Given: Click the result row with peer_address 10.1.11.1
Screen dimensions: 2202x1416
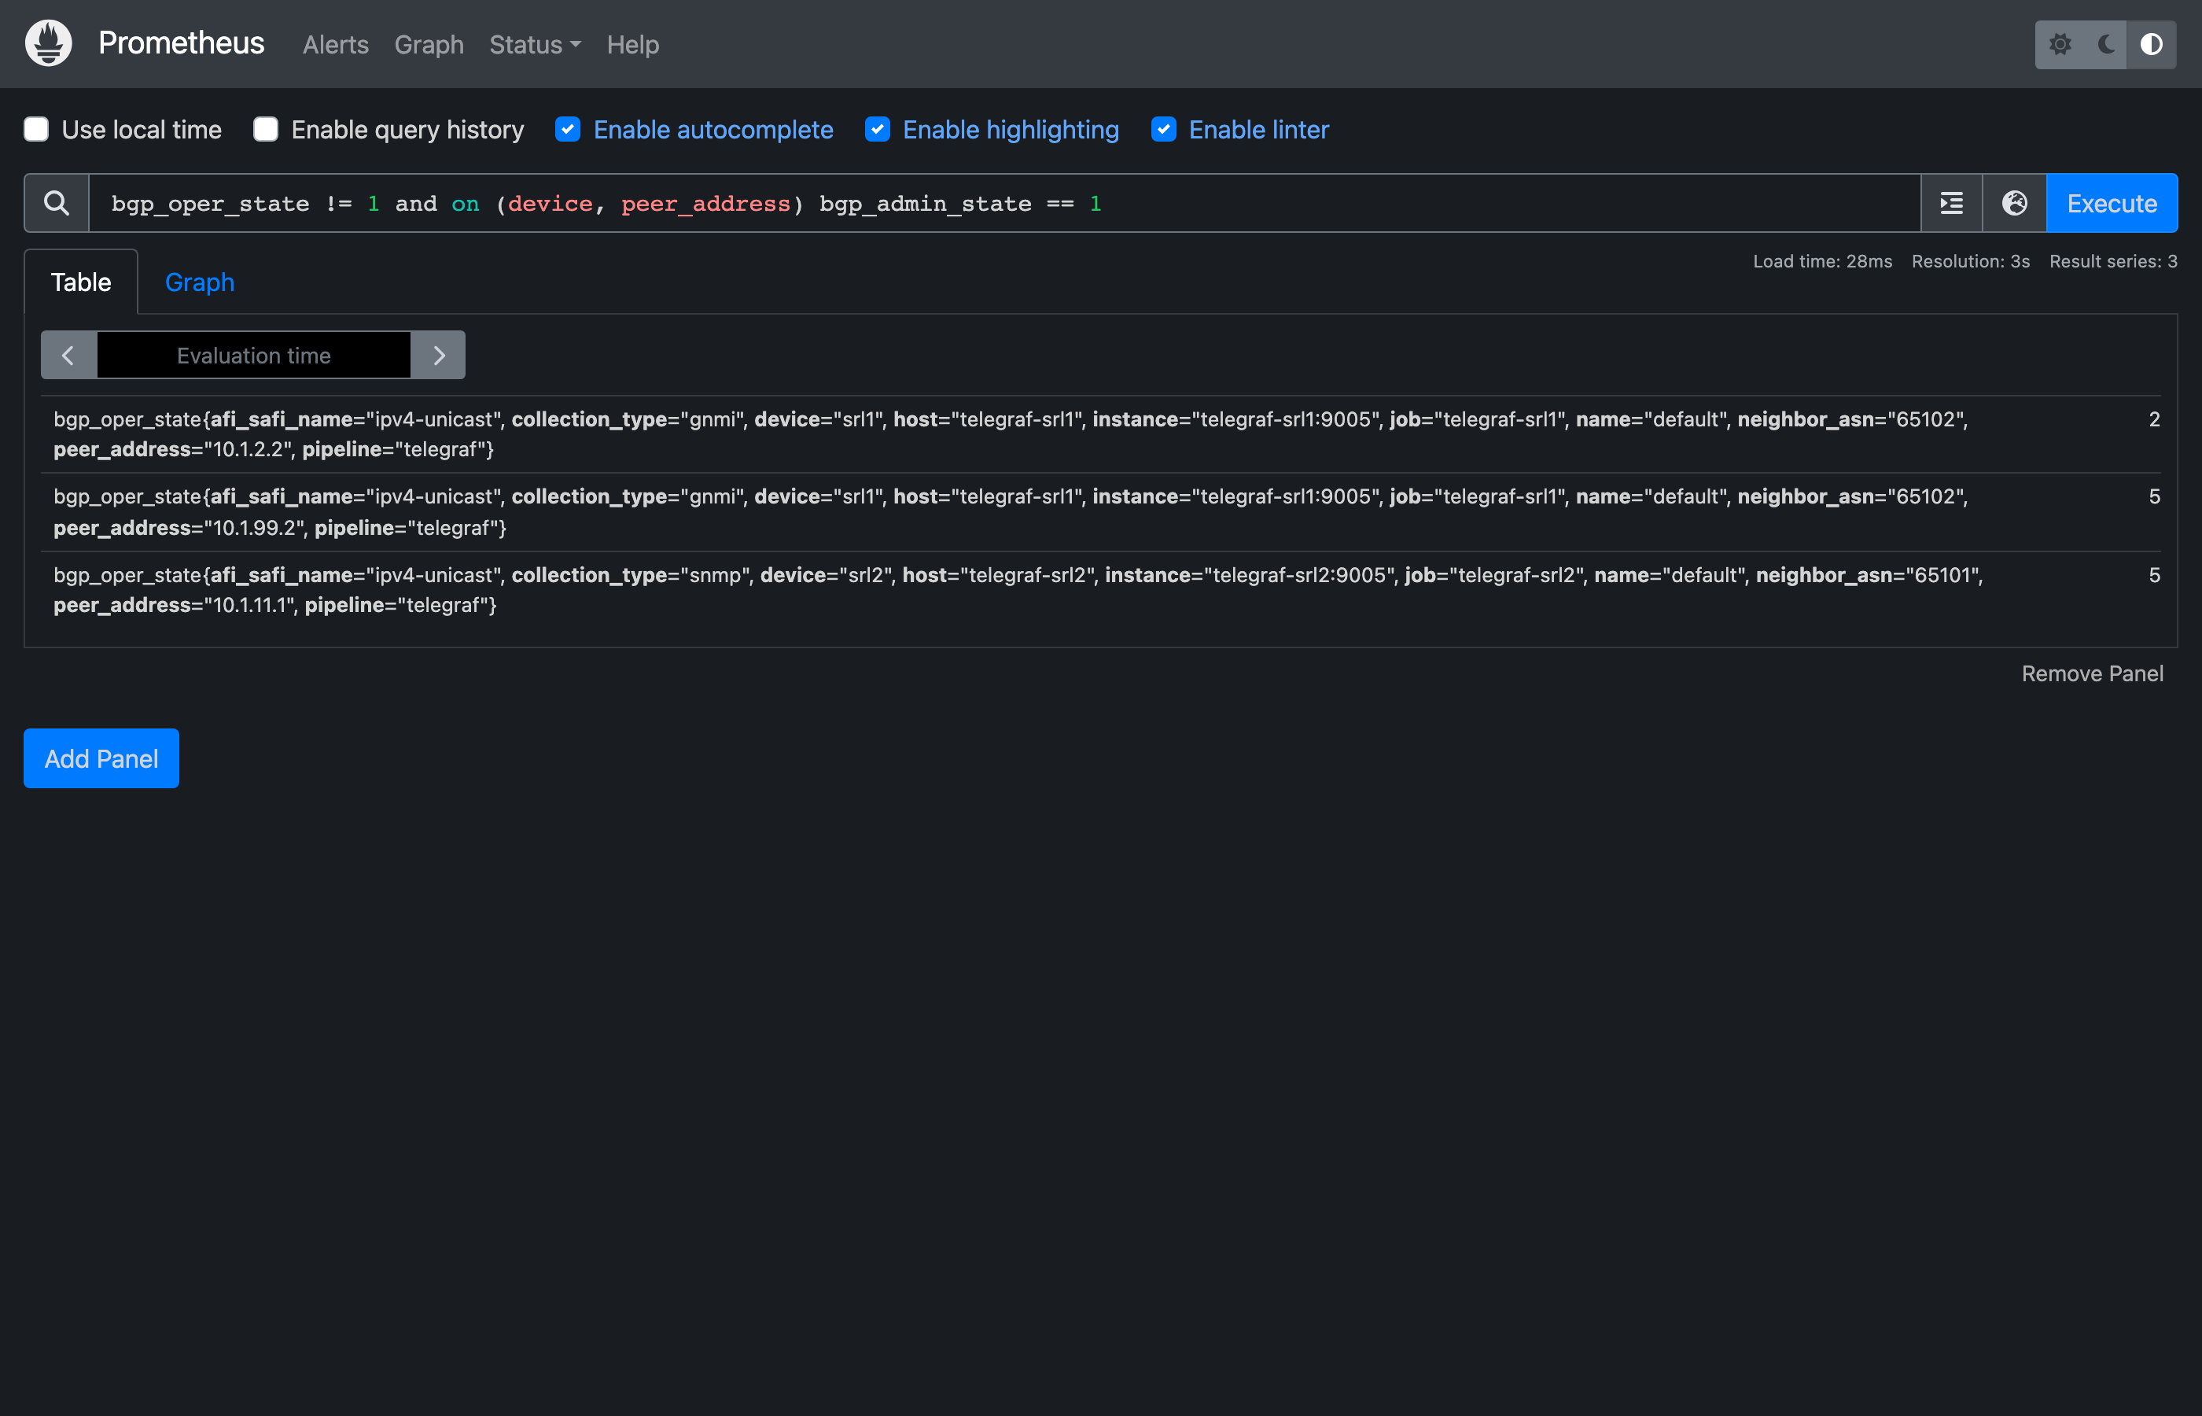Looking at the screenshot, I should [1100, 589].
